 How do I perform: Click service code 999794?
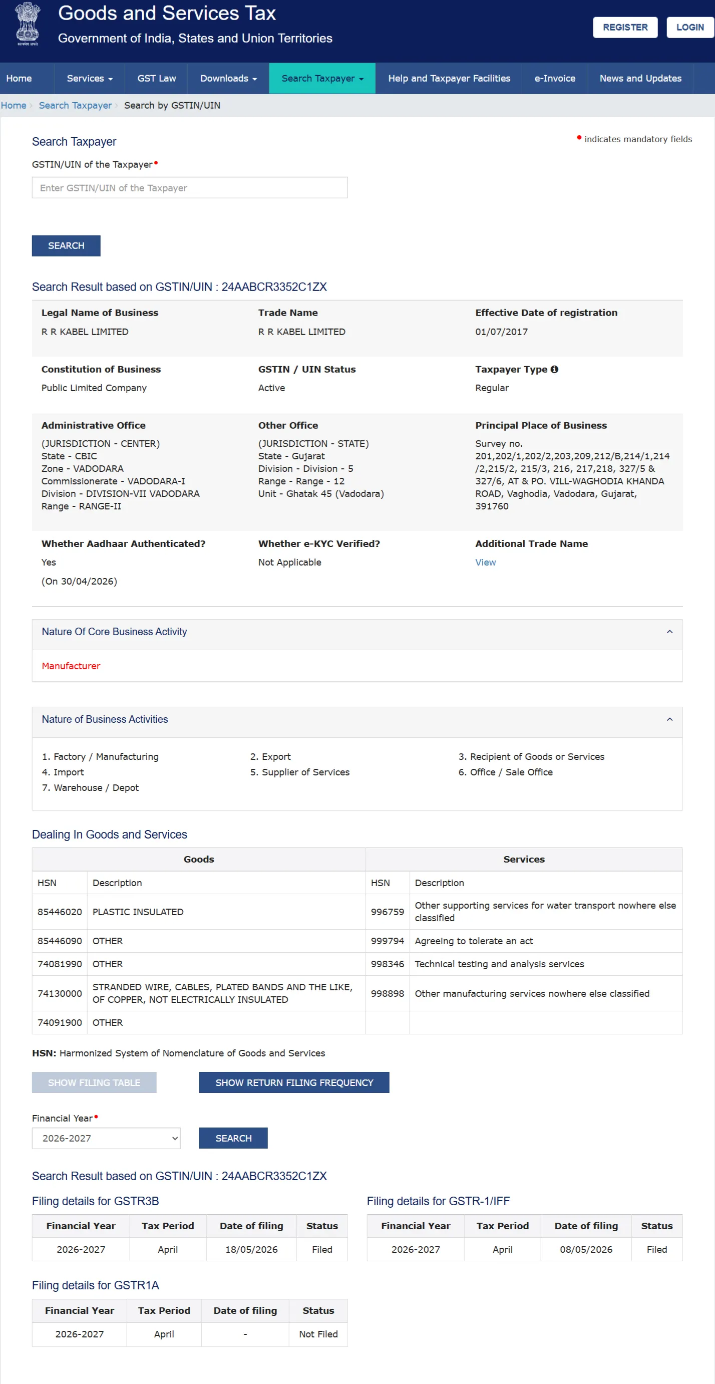388,941
